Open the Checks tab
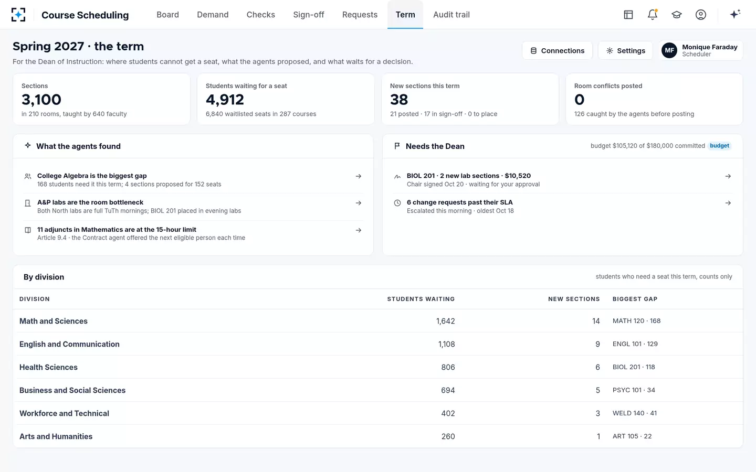The image size is (756, 472). 261,15
